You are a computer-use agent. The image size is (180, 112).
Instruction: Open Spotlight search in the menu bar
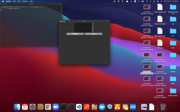[x=151, y=1]
